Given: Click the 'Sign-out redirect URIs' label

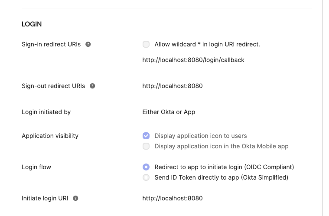Looking at the screenshot, I should [53, 86].
